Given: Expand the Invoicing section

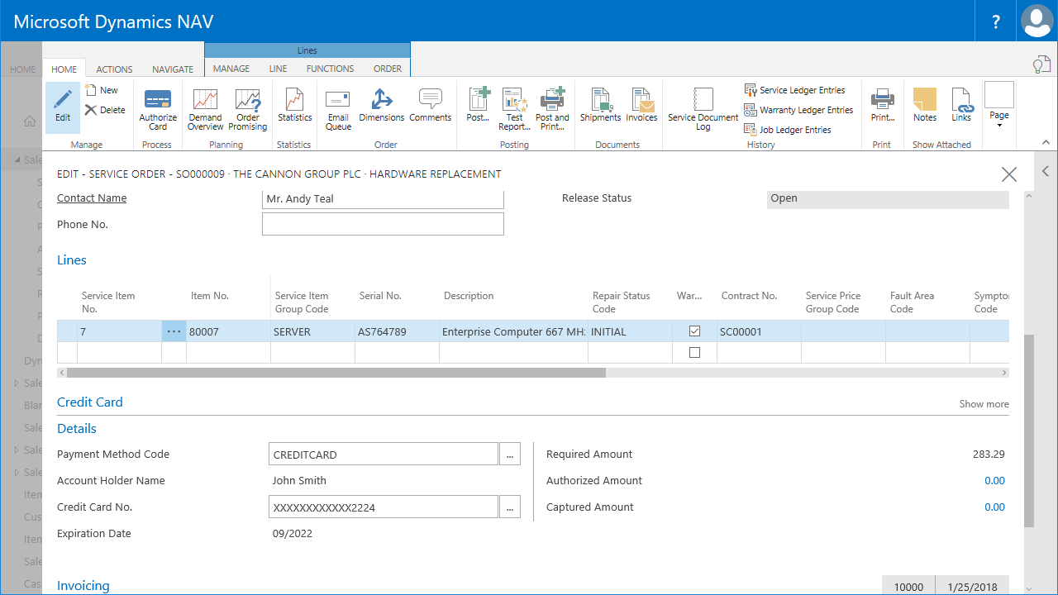Looking at the screenshot, I should click(83, 586).
